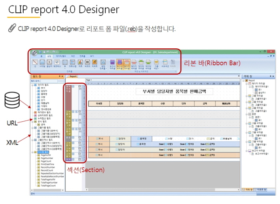The width and height of the screenshot is (280, 204).
Task: Open the Insert (삽입) ribbon tab
Action: coord(49,56)
